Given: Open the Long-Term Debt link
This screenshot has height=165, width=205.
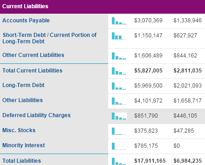Looking at the screenshot, I should [23, 85].
